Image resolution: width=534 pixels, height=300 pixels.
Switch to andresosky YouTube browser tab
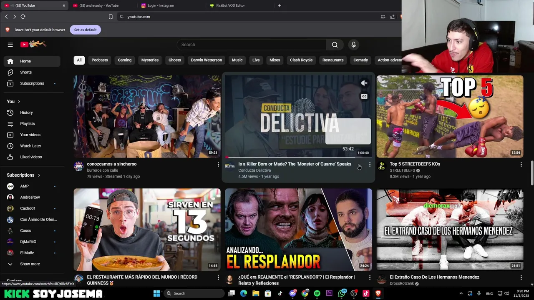(103, 5)
